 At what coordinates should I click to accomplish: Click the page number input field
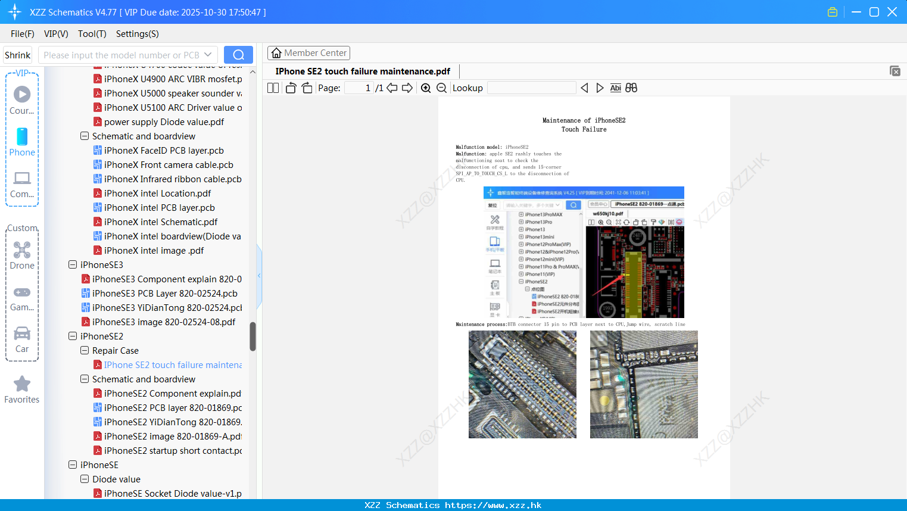click(359, 88)
